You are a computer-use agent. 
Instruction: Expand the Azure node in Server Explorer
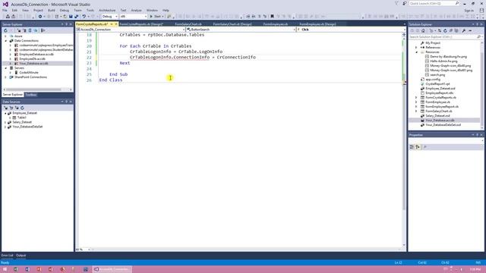point(5,36)
